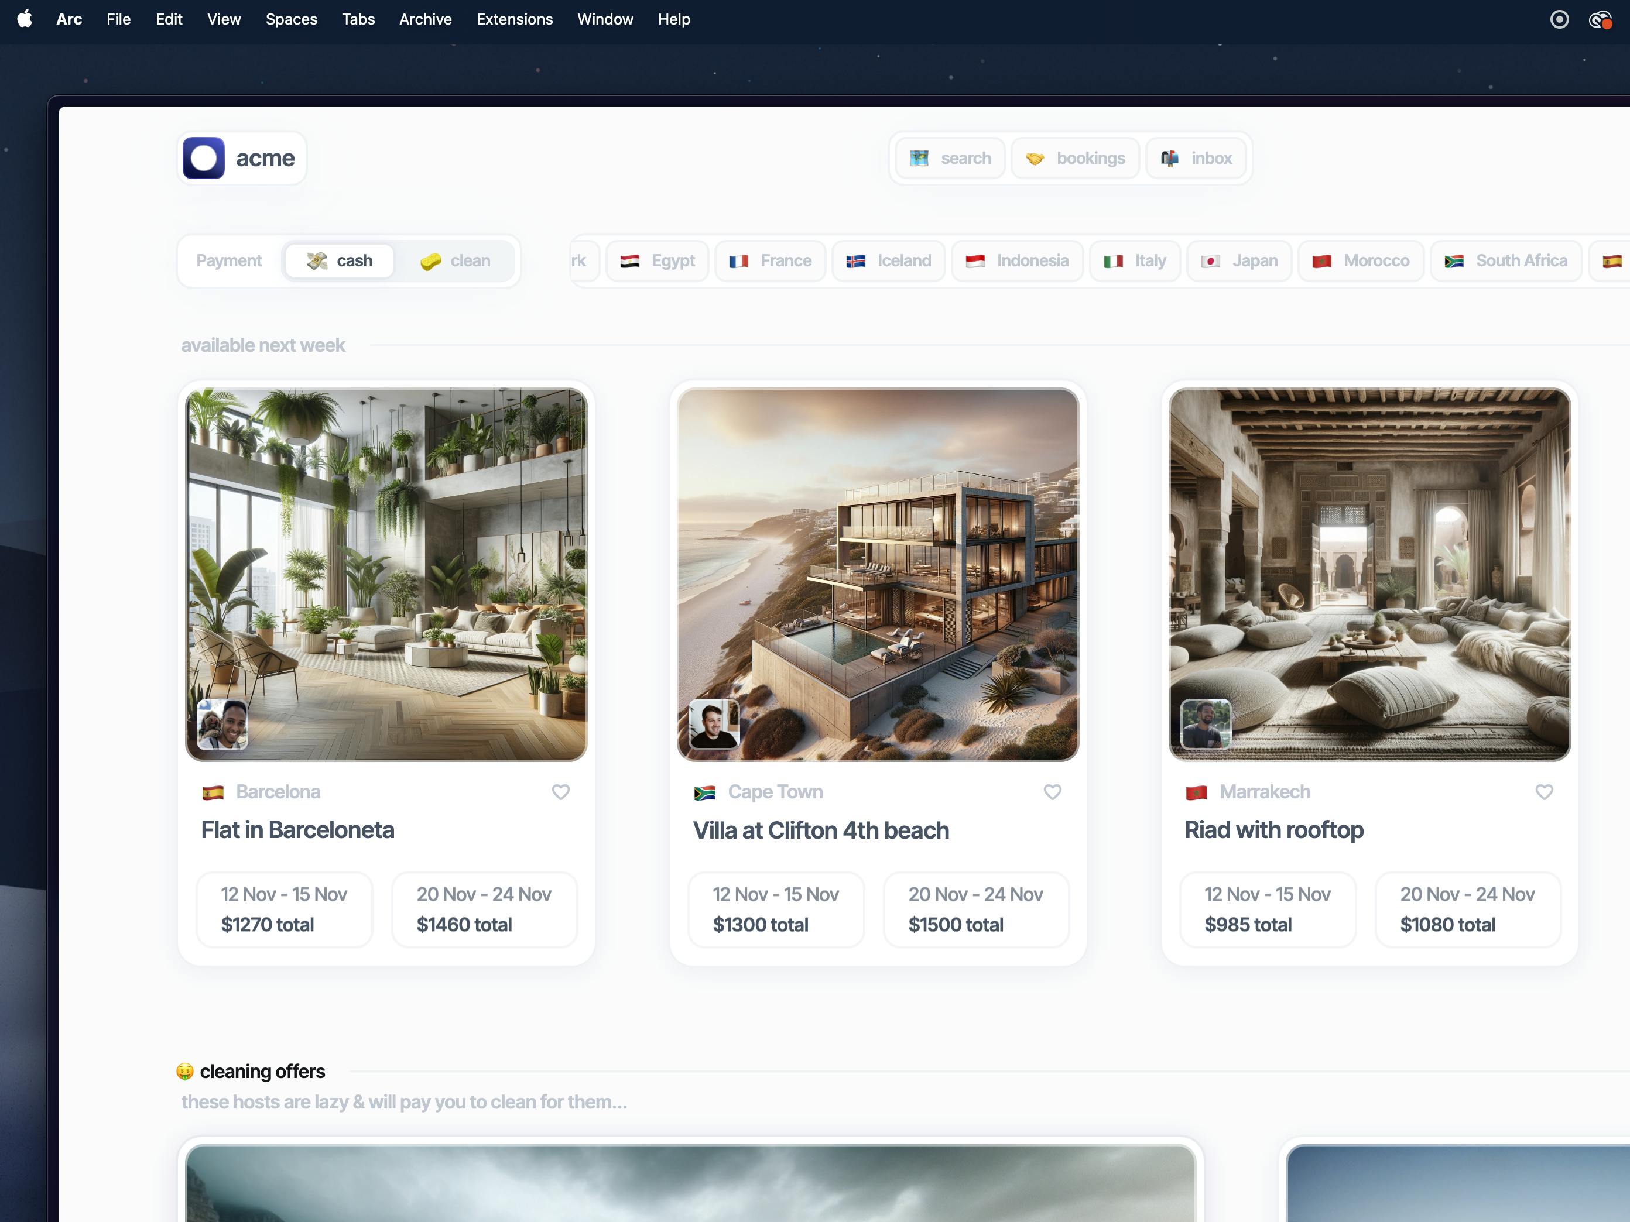Favorite the Barcelona flat with heart icon

click(561, 792)
